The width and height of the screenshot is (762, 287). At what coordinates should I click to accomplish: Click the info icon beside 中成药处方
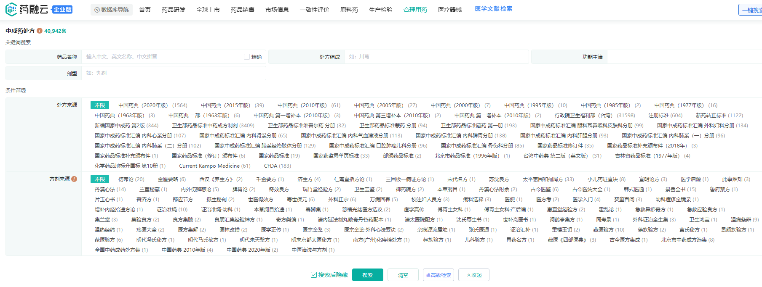pyautogui.click(x=40, y=31)
